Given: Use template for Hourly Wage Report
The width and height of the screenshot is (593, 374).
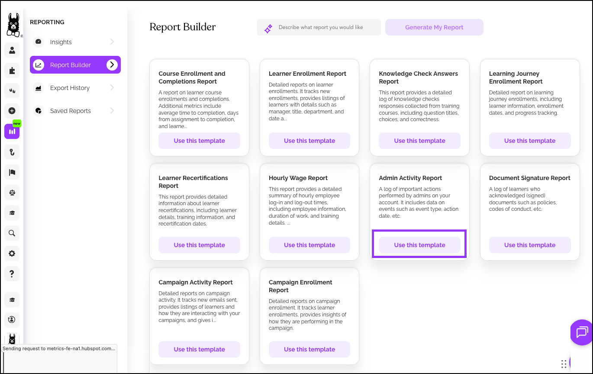Looking at the screenshot, I should tap(309, 245).
